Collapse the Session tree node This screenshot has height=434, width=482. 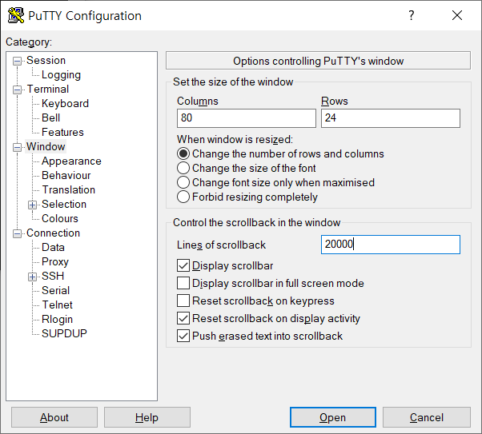point(17,61)
